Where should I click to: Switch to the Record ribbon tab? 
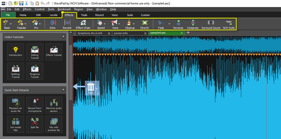click(99, 15)
